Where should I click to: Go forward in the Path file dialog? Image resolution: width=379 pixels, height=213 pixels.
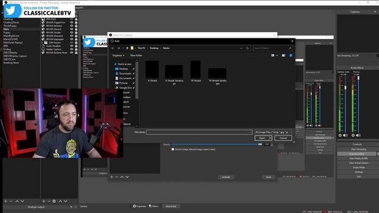pos(118,48)
